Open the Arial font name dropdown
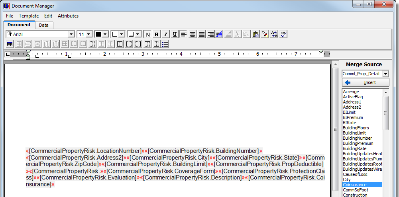The height and width of the screenshot is (197, 399). click(x=71, y=35)
